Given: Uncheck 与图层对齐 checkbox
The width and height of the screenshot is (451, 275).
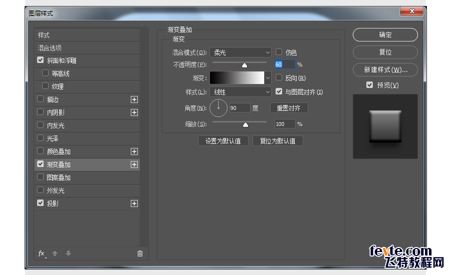Looking at the screenshot, I should point(279,91).
